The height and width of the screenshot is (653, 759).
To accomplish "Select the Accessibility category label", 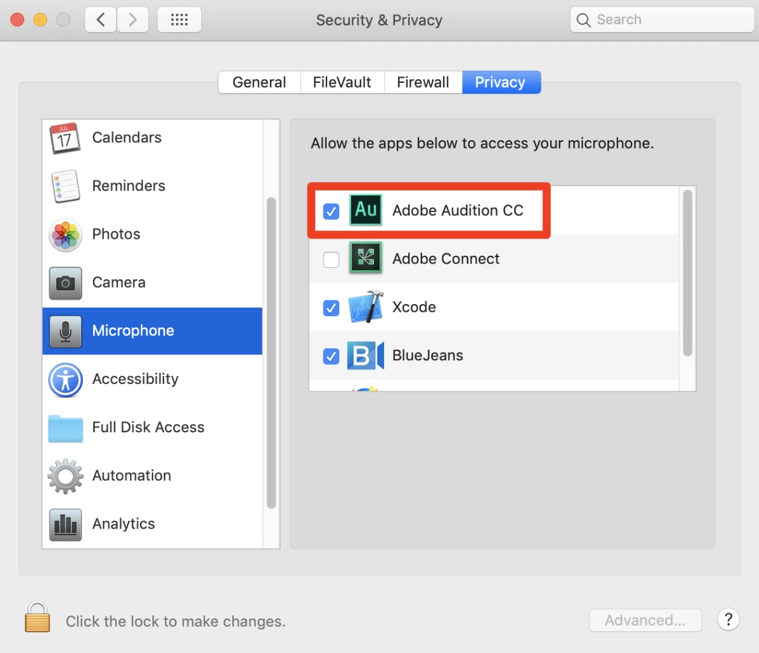I will click(x=135, y=380).
